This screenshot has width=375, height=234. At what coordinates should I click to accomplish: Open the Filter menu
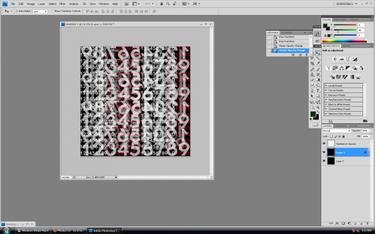62,4
